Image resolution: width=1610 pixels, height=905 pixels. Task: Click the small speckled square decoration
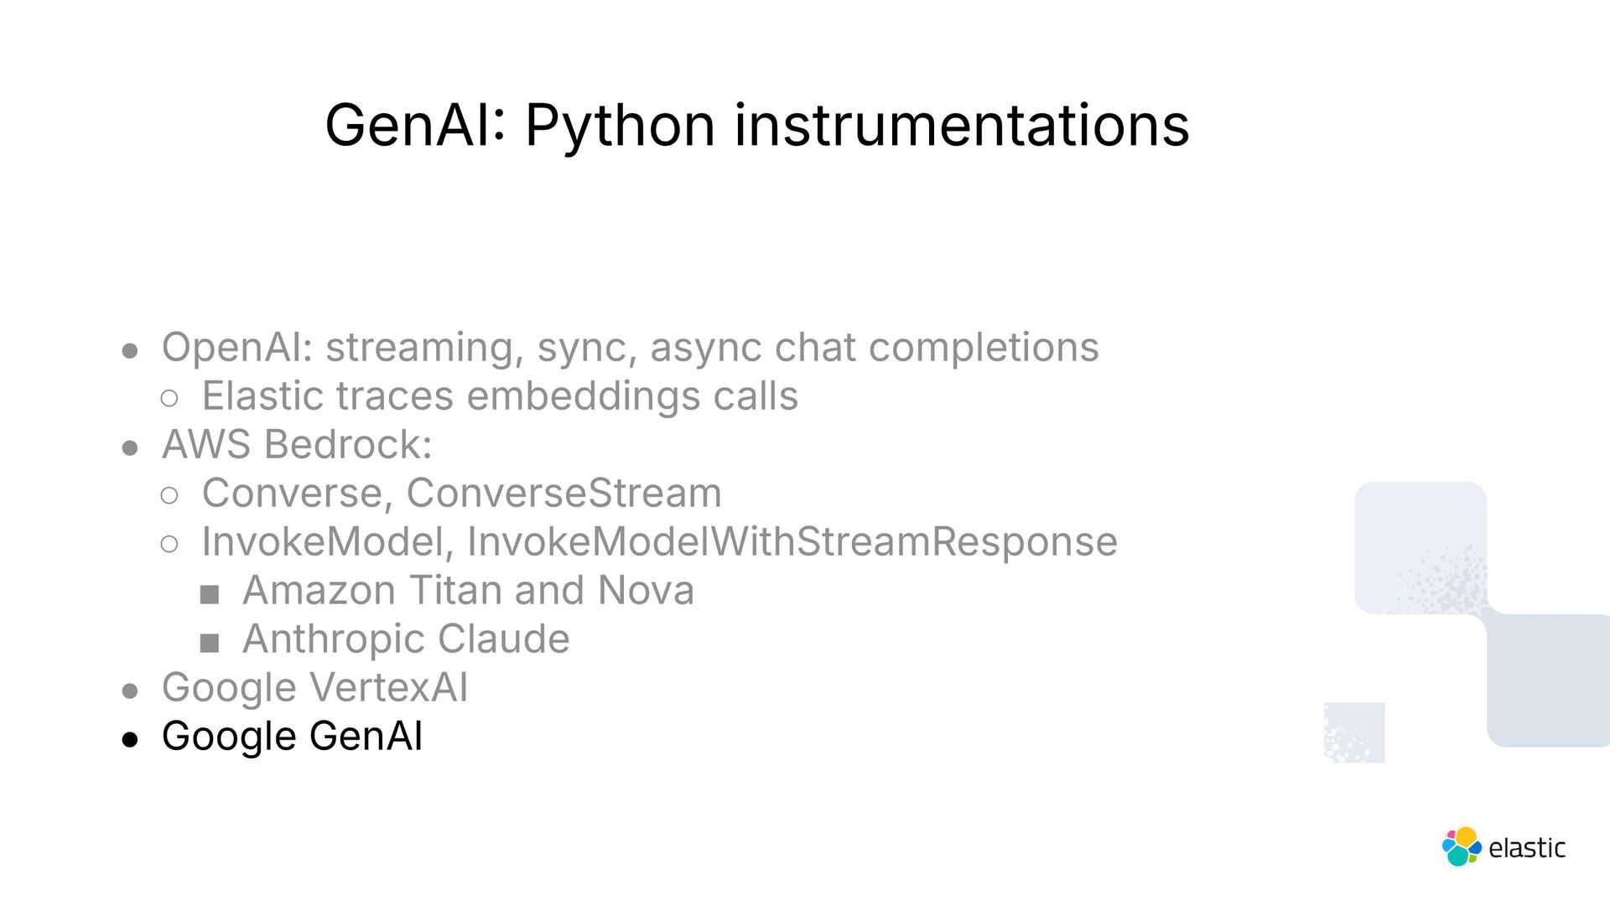pos(1354,732)
